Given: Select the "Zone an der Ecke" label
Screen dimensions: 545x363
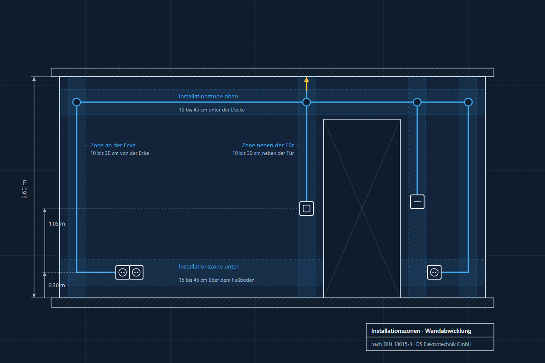Looking at the screenshot, I should [x=113, y=145].
